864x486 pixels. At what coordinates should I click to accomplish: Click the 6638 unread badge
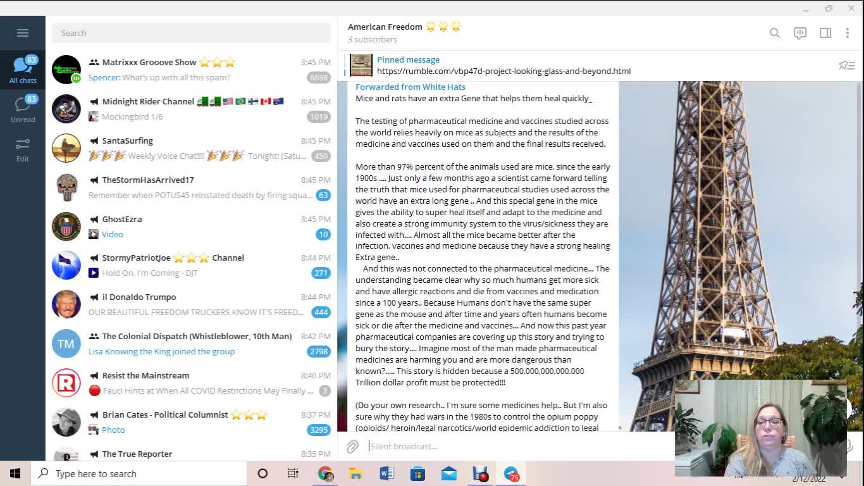tap(319, 78)
